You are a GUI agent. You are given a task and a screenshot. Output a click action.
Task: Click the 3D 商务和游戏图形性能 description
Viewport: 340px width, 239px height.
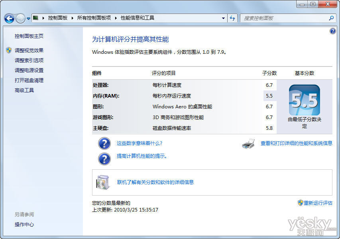[178, 118]
